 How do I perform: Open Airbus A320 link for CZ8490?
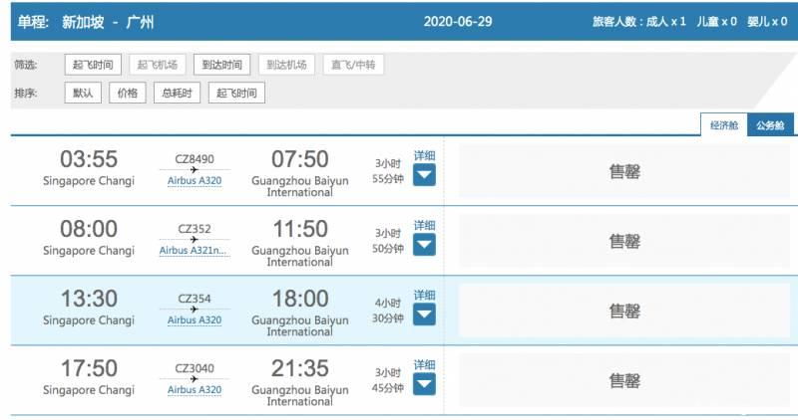pos(195,181)
